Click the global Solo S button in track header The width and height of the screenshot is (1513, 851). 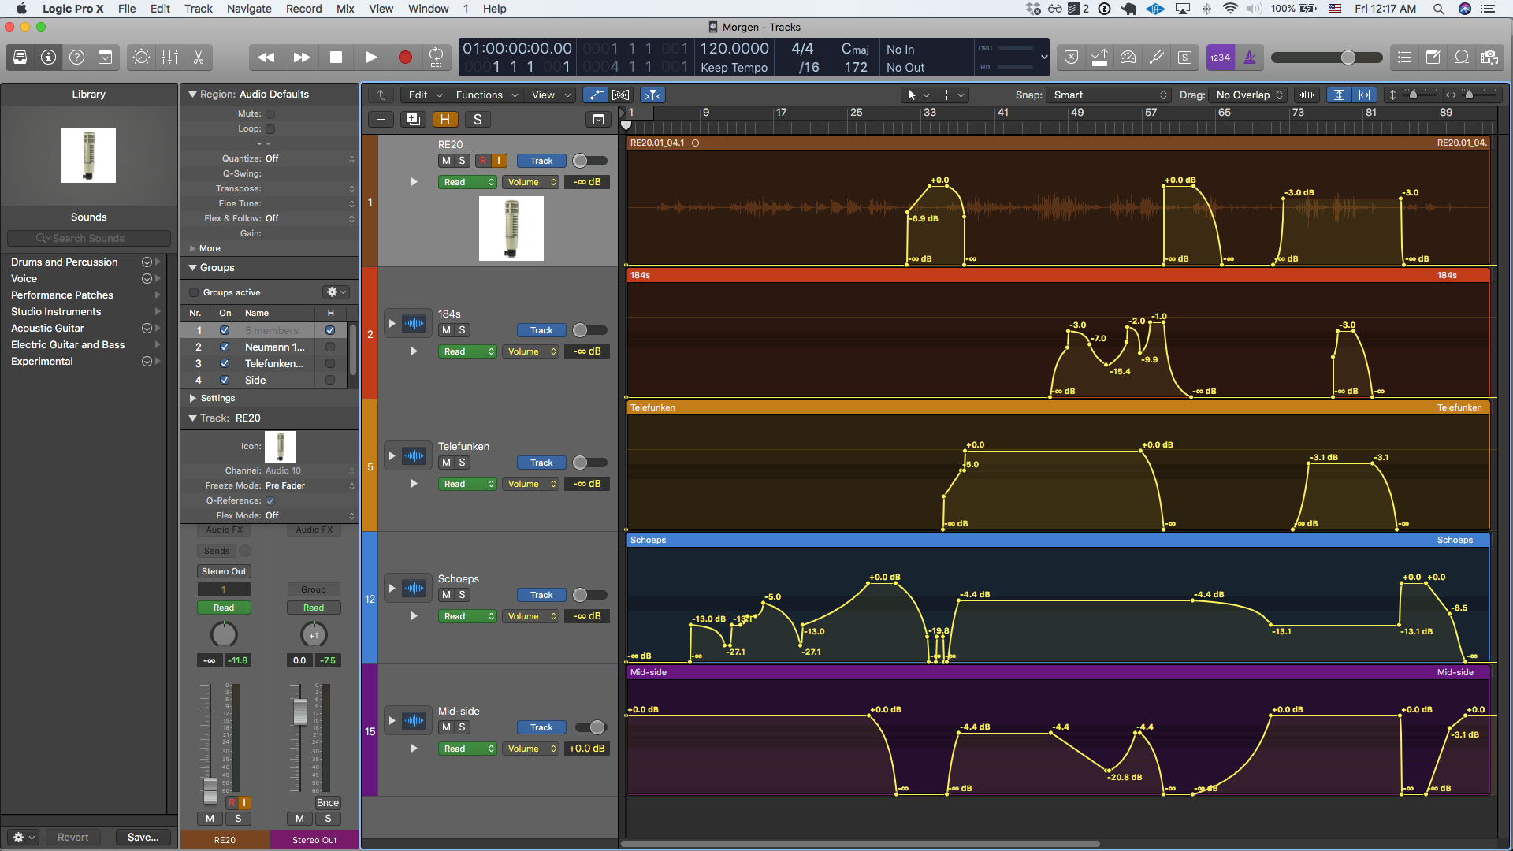pyautogui.click(x=478, y=120)
